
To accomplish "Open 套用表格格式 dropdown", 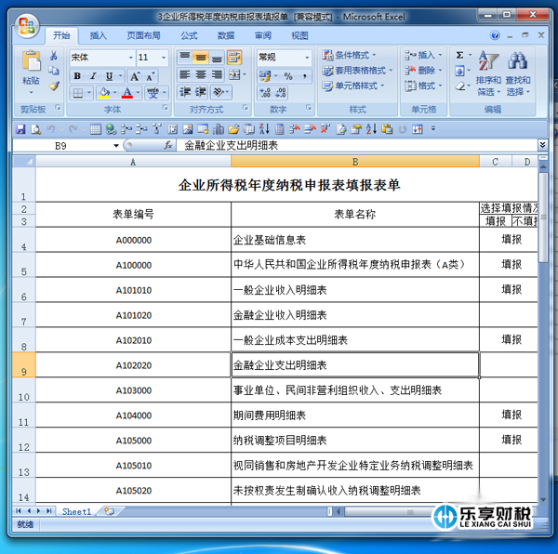I will click(x=357, y=71).
